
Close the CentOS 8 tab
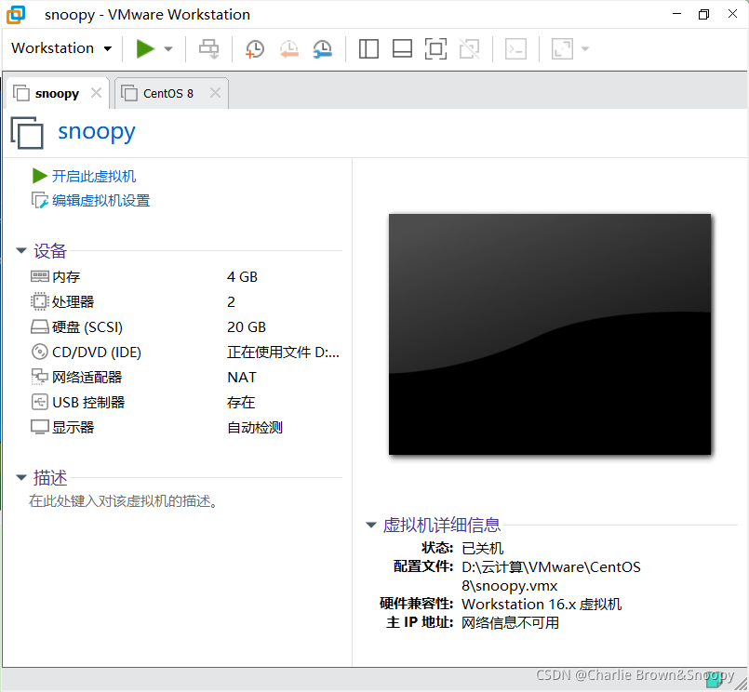pyautogui.click(x=216, y=93)
